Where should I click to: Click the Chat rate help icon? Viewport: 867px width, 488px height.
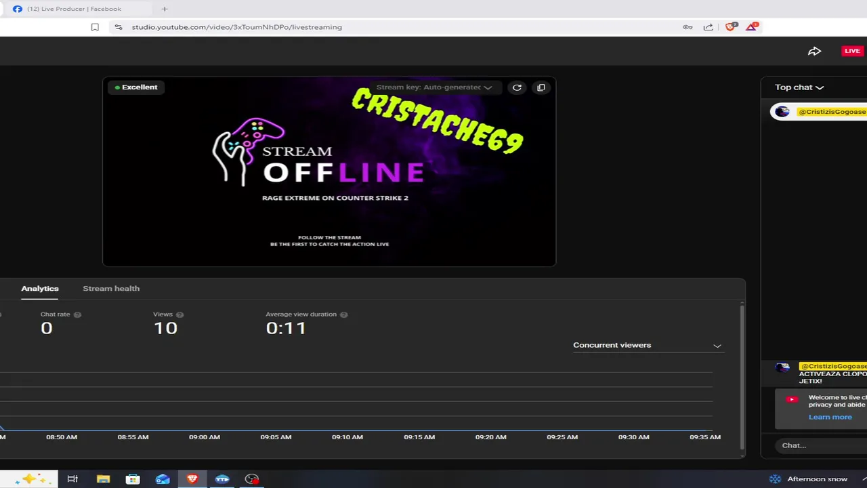tap(77, 314)
